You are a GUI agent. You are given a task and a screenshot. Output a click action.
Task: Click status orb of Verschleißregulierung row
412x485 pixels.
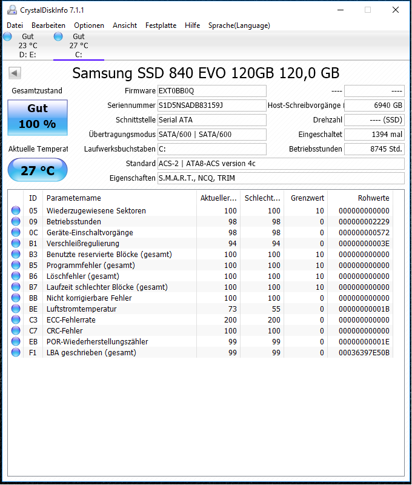click(16, 244)
